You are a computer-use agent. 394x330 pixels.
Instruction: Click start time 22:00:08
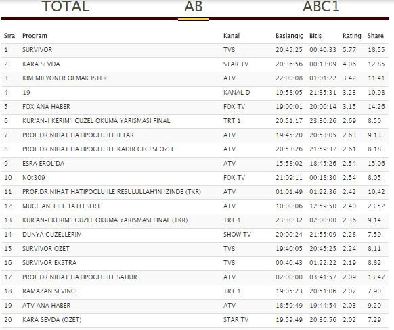pyautogui.click(x=289, y=78)
